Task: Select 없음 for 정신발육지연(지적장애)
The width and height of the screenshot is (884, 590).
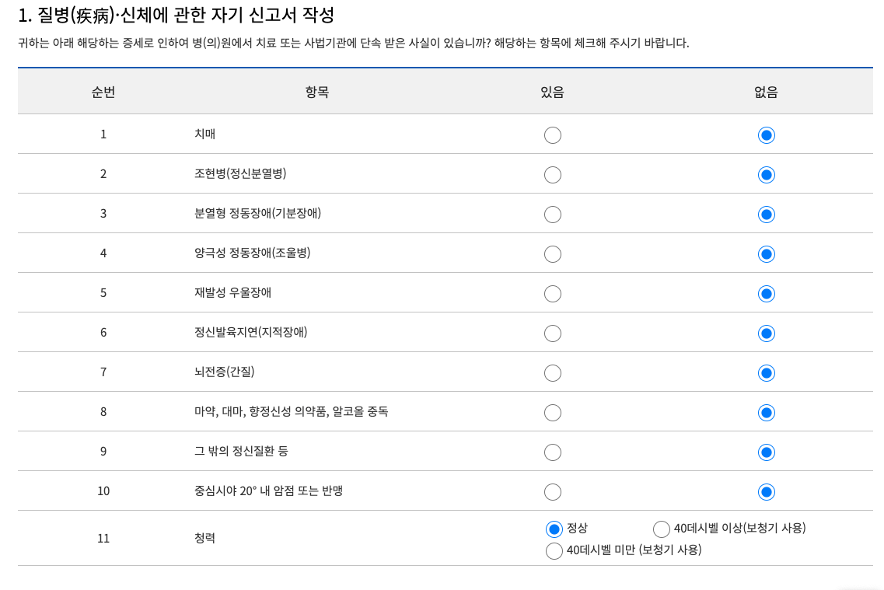Action: [766, 333]
